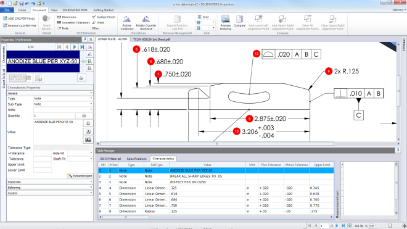
Task: Adjust the zoom slider in status bar
Action: [390, 226]
